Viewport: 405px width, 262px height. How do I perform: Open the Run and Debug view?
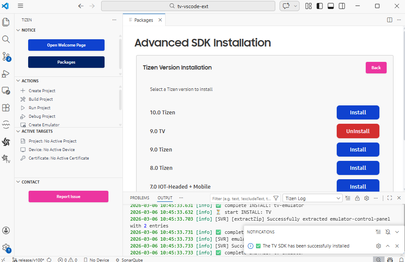point(6,73)
